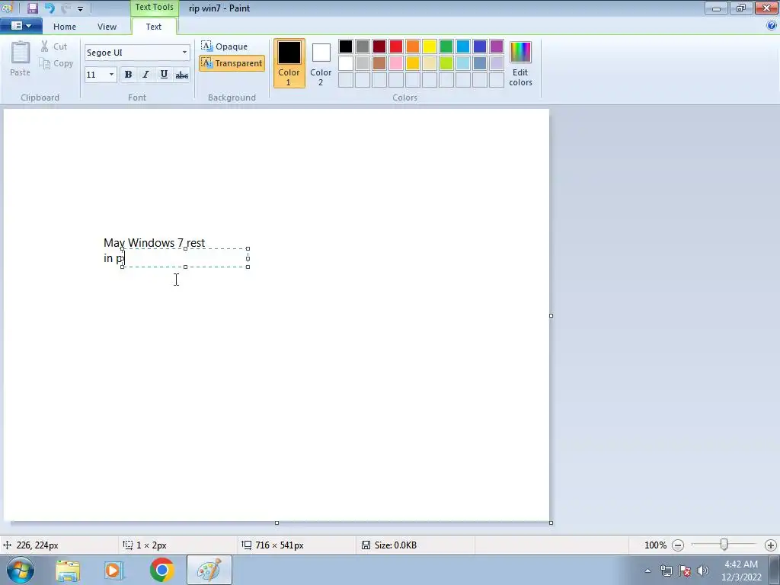Pick the purple color swatch
The image size is (780, 585).
point(497,46)
